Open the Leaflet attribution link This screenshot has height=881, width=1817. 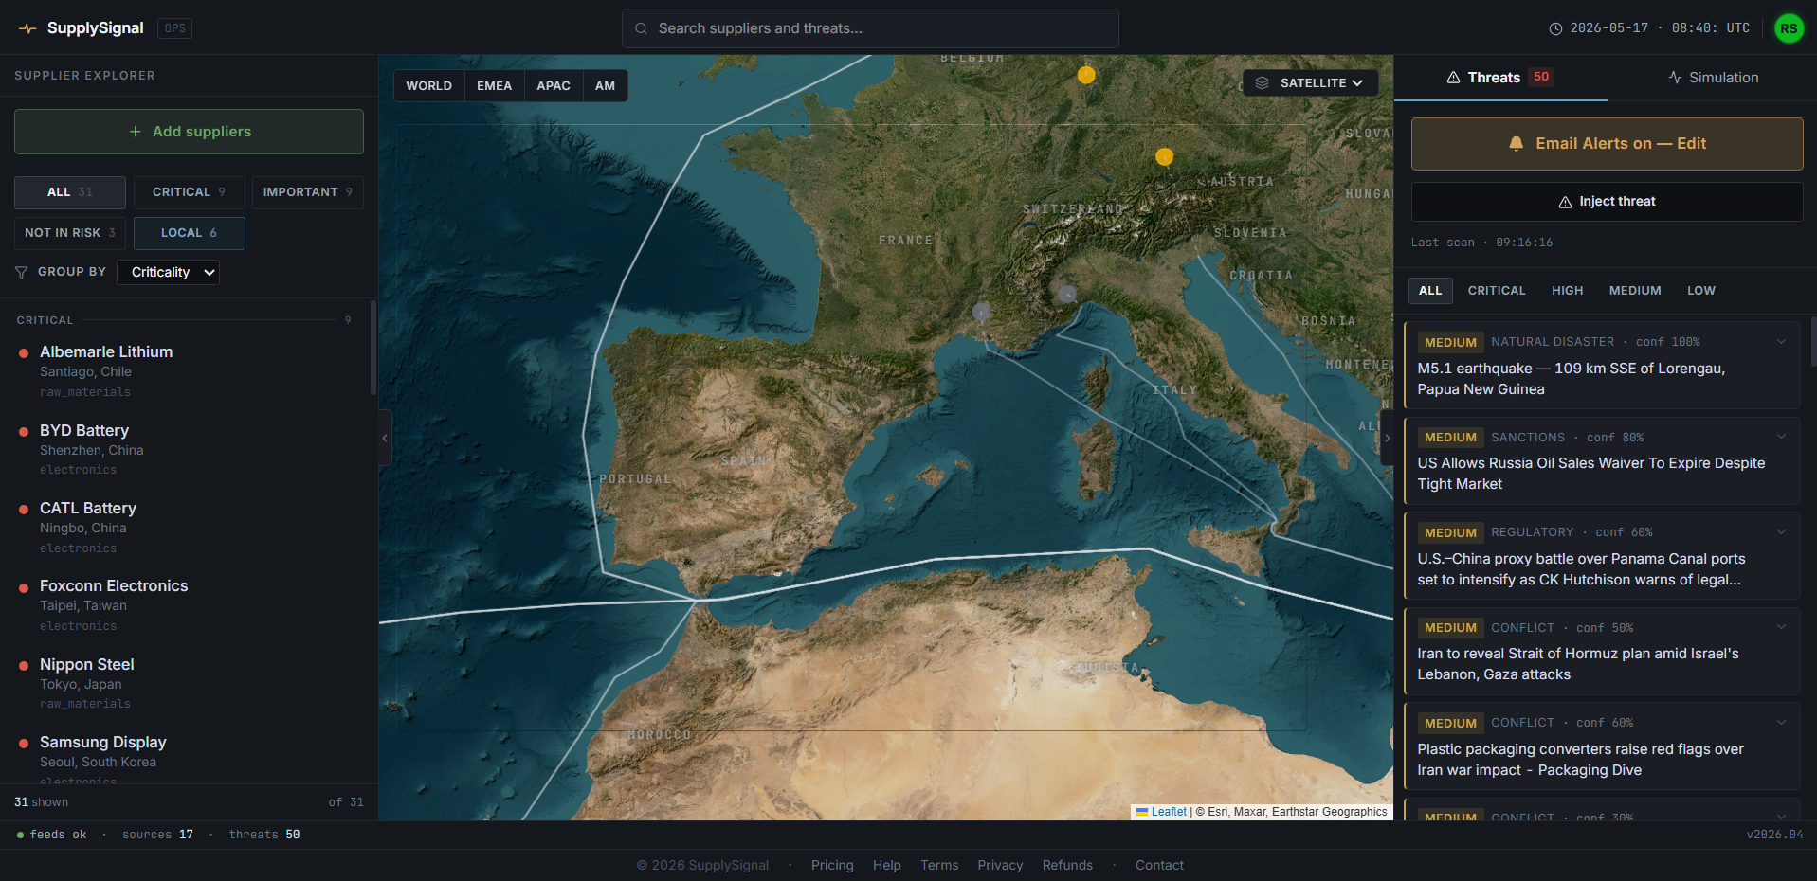tap(1169, 812)
